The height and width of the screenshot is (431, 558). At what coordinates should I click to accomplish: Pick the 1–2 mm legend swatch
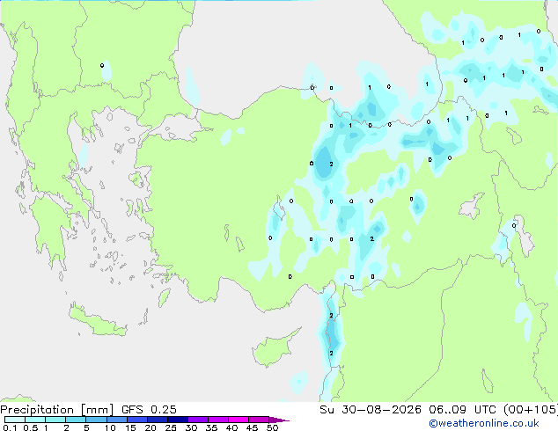coord(55,420)
